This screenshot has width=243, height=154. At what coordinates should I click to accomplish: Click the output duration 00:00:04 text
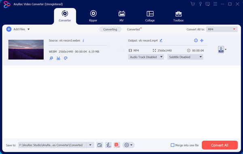click(198, 51)
